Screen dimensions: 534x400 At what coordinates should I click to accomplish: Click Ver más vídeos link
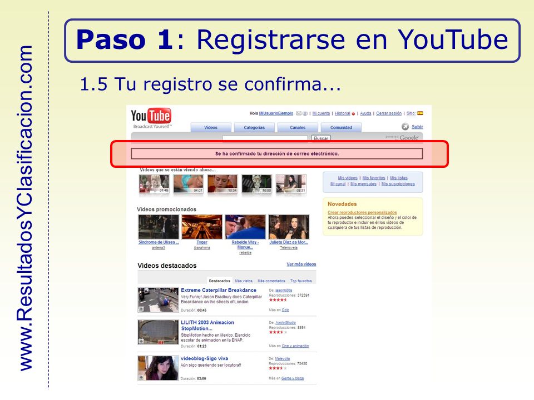pos(301,264)
